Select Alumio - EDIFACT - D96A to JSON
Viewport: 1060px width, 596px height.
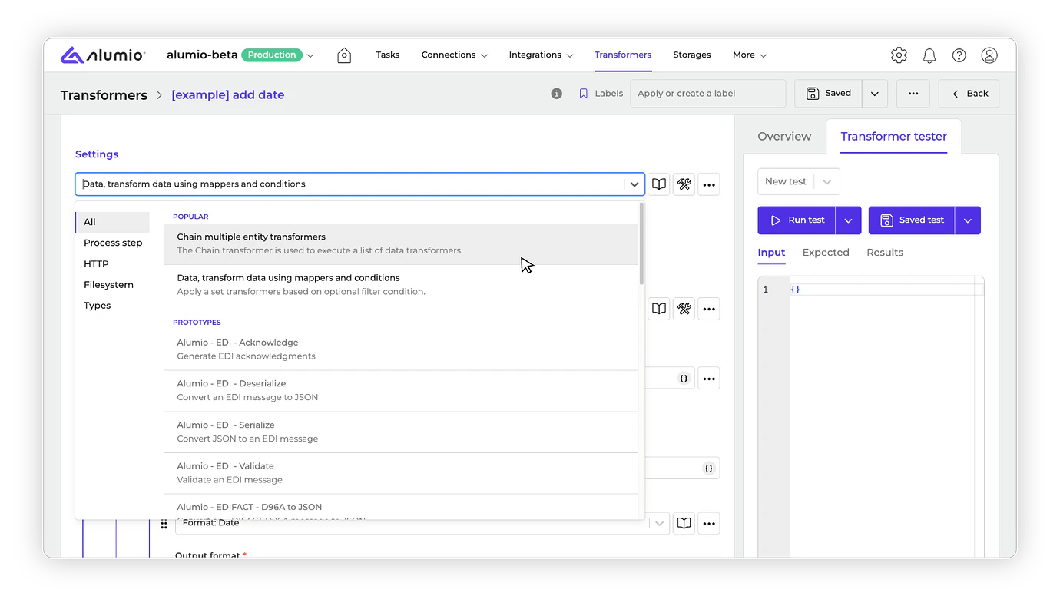coord(401,508)
